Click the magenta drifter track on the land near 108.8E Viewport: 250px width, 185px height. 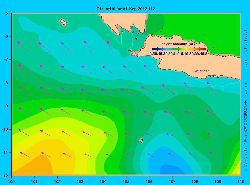tap(214, 49)
